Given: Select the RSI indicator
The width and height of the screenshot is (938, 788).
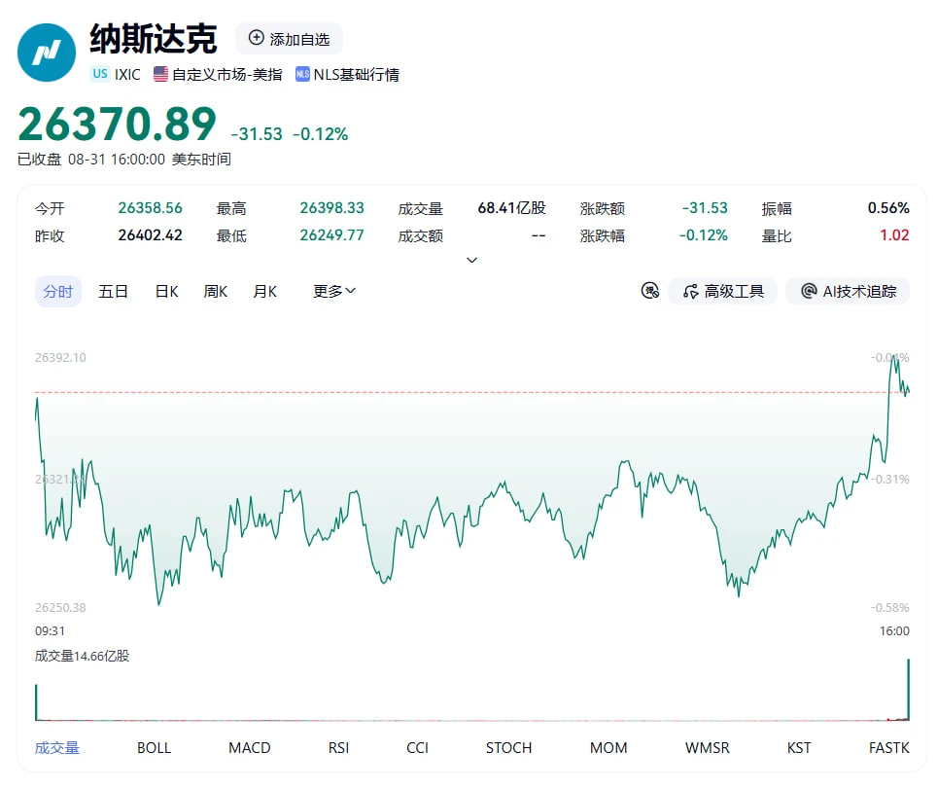Looking at the screenshot, I should [338, 748].
